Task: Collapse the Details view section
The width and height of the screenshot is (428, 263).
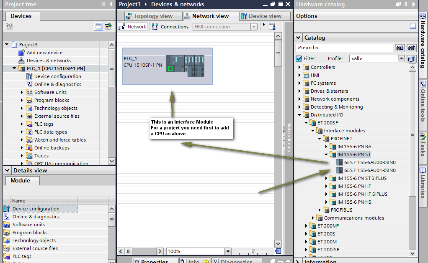Action: (7, 170)
